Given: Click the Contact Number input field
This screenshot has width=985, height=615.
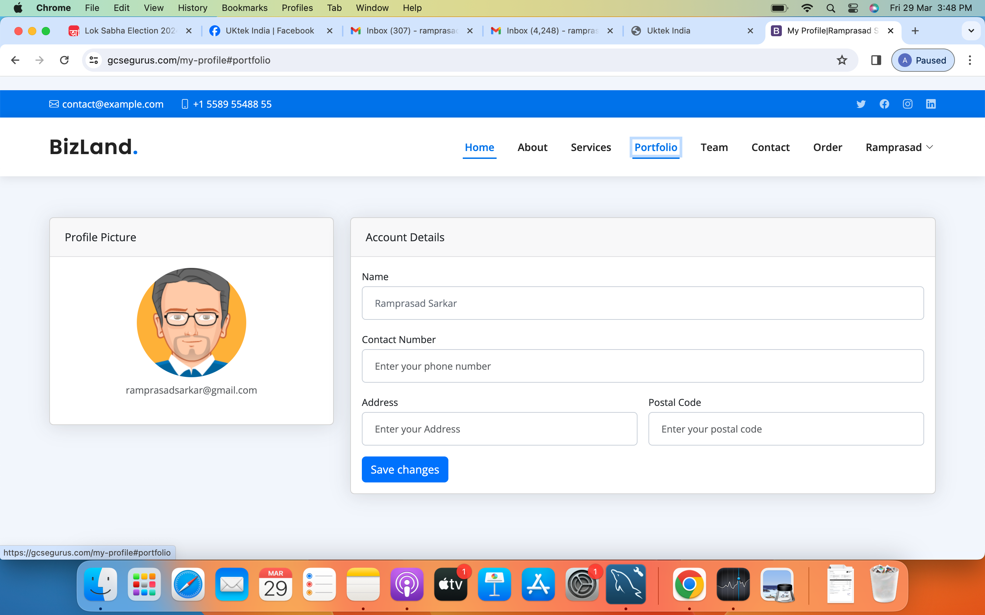Looking at the screenshot, I should (642, 366).
